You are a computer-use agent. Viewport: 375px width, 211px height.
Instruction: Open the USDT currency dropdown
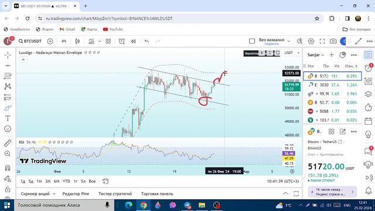point(292,53)
